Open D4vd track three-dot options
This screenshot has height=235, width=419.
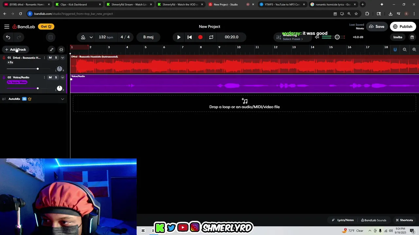tap(44, 58)
